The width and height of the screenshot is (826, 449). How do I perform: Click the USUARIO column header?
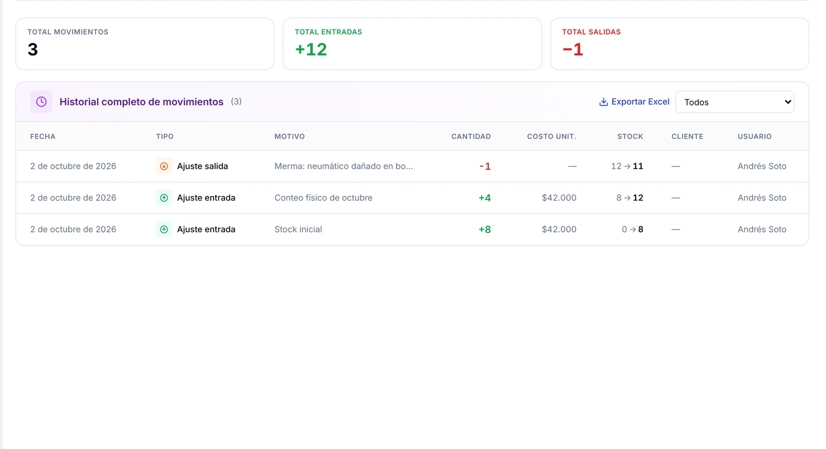tap(754, 136)
